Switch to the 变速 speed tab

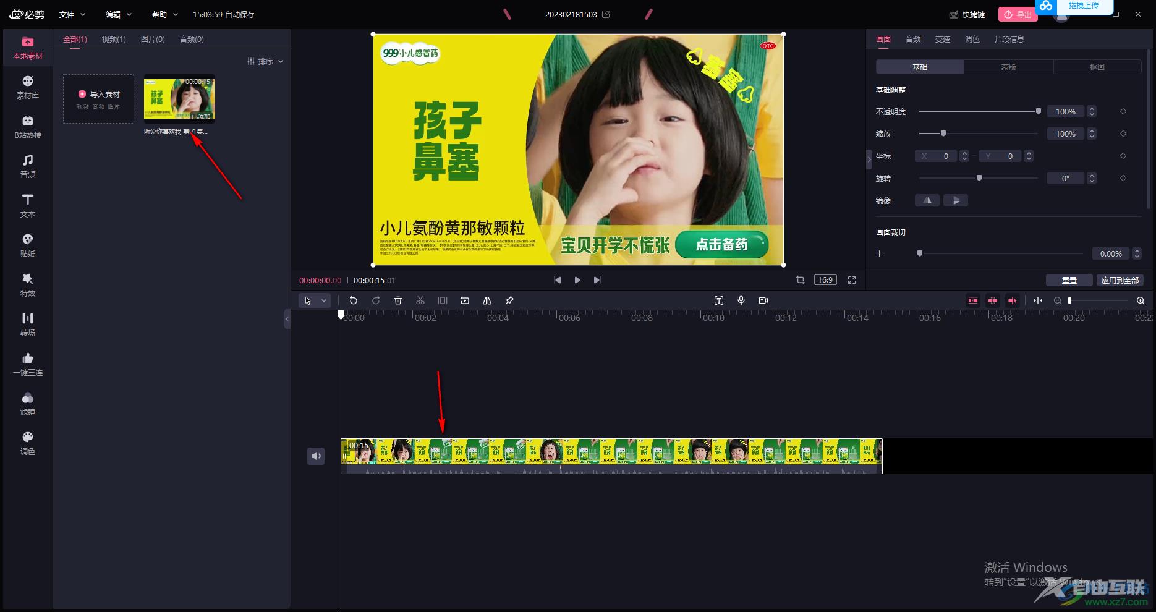coord(943,39)
